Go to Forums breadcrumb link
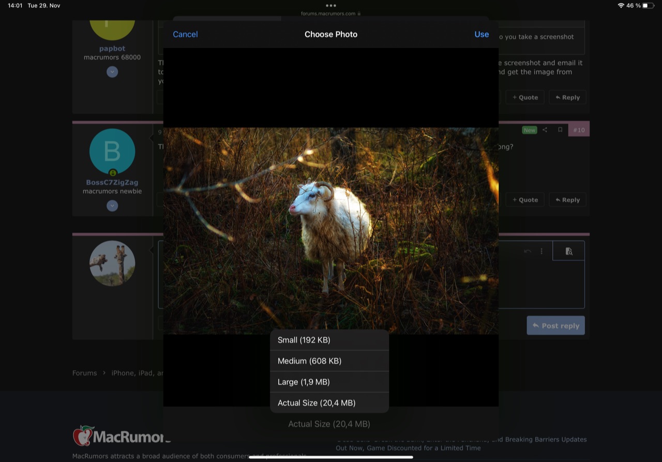This screenshot has height=462, width=662. coord(85,373)
